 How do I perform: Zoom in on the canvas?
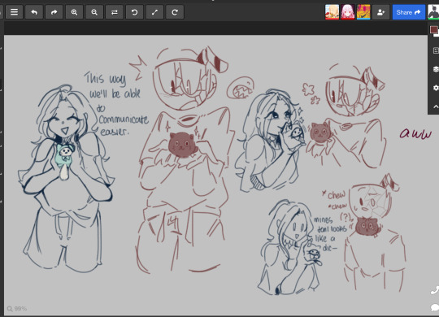(74, 12)
